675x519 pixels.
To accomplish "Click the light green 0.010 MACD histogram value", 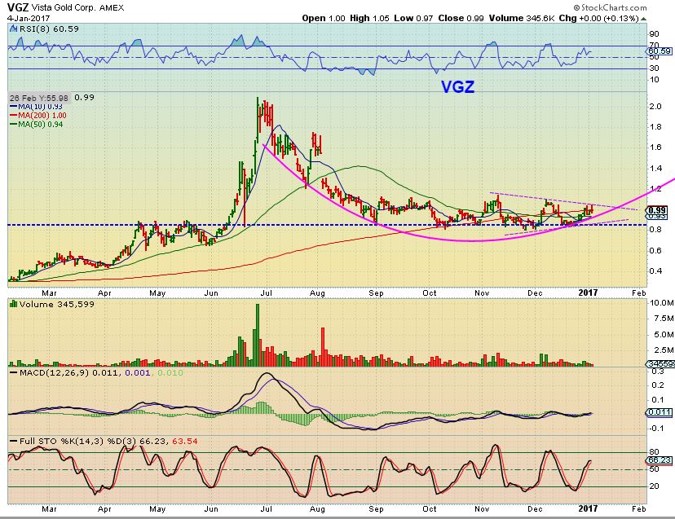I will coord(170,372).
